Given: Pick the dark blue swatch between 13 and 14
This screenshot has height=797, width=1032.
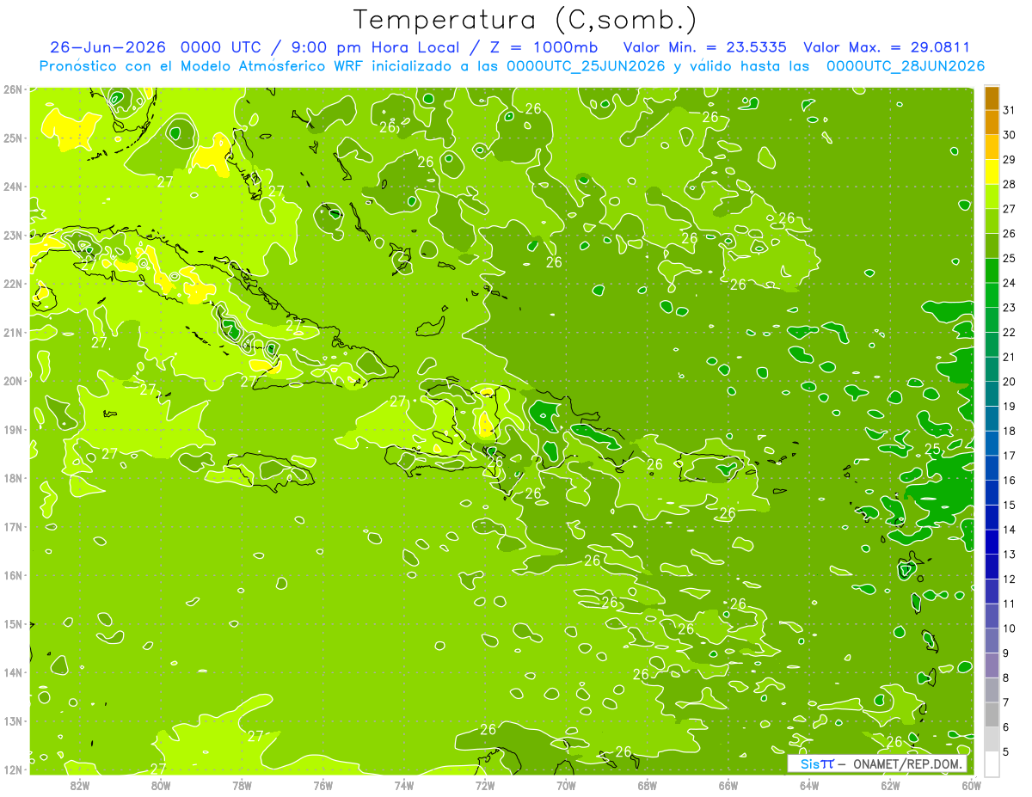Looking at the screenshot, I should pyautogui.click(x=992, y=542).
